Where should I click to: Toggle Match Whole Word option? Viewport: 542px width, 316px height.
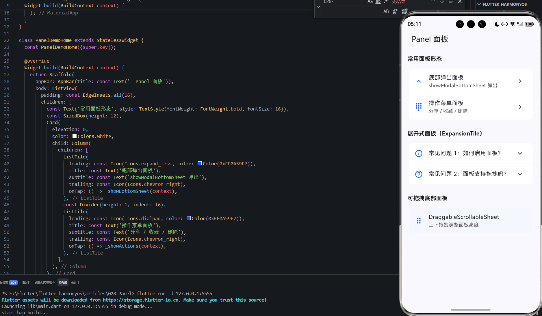(378, 2)
